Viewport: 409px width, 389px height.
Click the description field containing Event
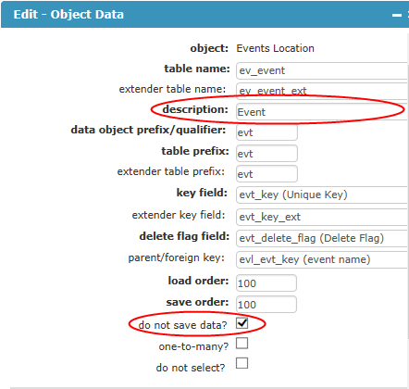click(x=322, y=112)
